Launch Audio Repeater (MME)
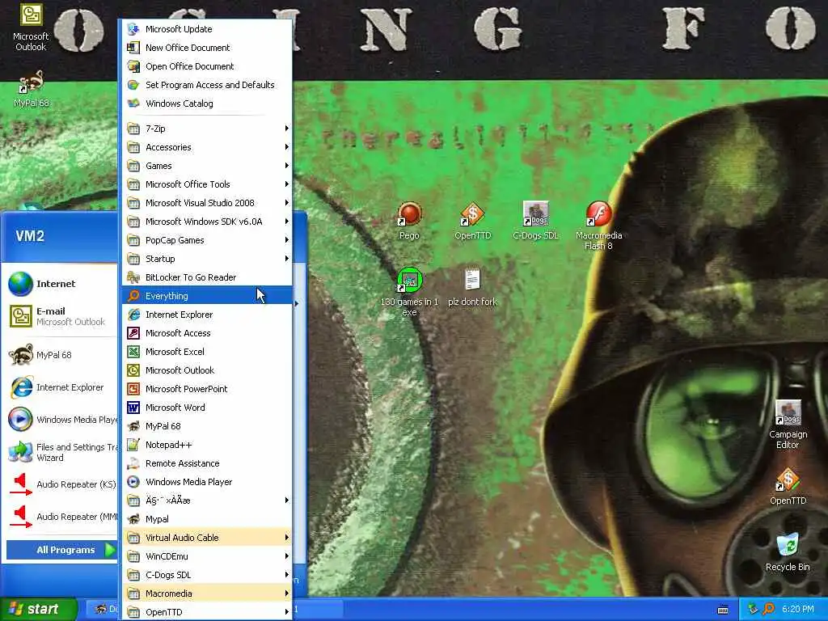The width and height of the screenshot is (828, 621). 61,517
